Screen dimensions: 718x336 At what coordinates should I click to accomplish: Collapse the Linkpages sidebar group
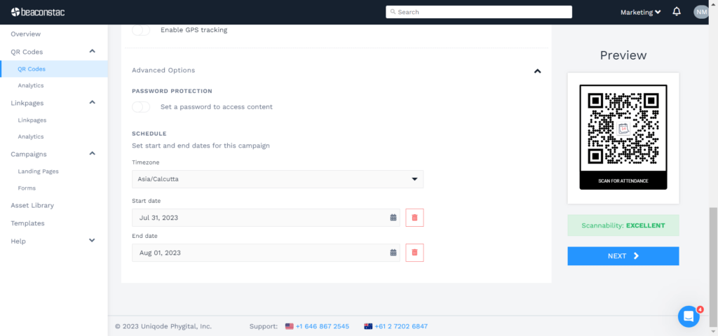[92, 102]
